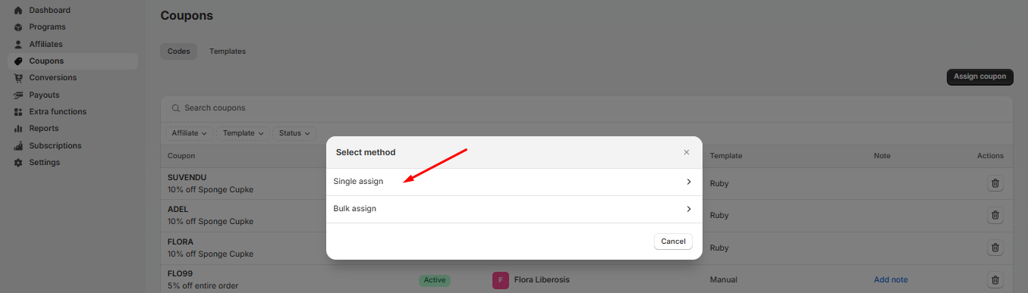Focus the Search coupons field
This screenshot has height=293, width=1028.
pos(586,108)
